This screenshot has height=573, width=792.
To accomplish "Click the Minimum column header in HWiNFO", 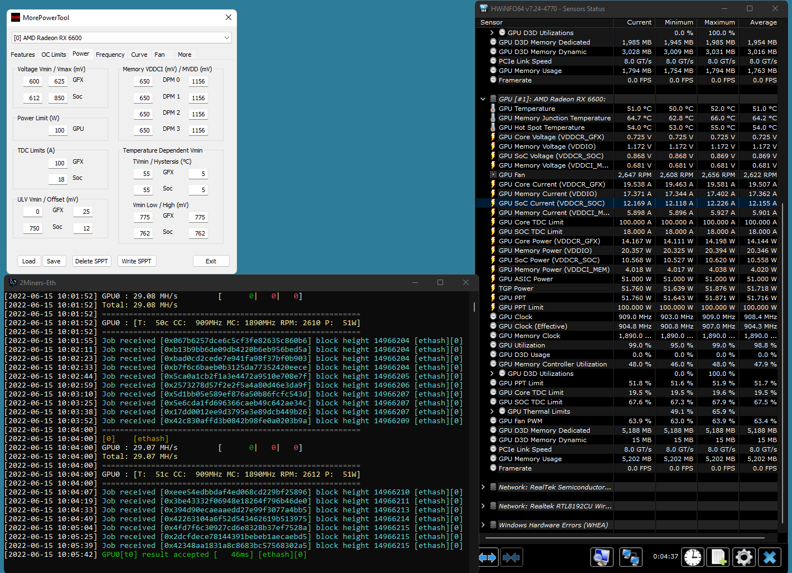I will click(x=675, y=22).
